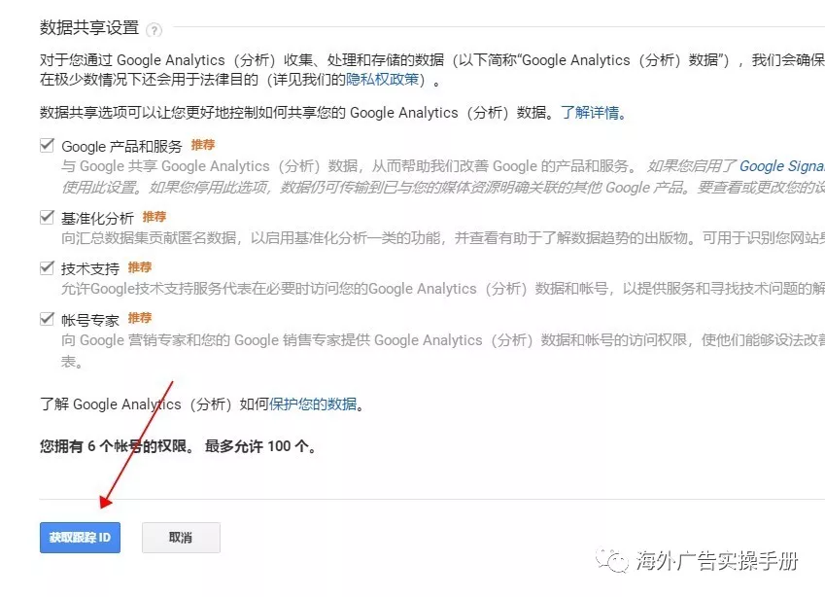Click the 推荐 badge next to Google 产品和服务

point(203,145)
